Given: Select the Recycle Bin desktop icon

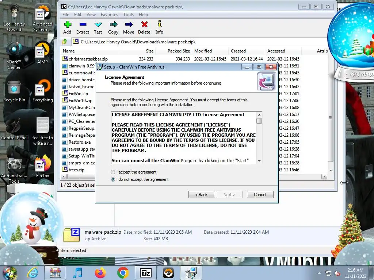Looking at the screenshot, I should [x=14, y=92].
